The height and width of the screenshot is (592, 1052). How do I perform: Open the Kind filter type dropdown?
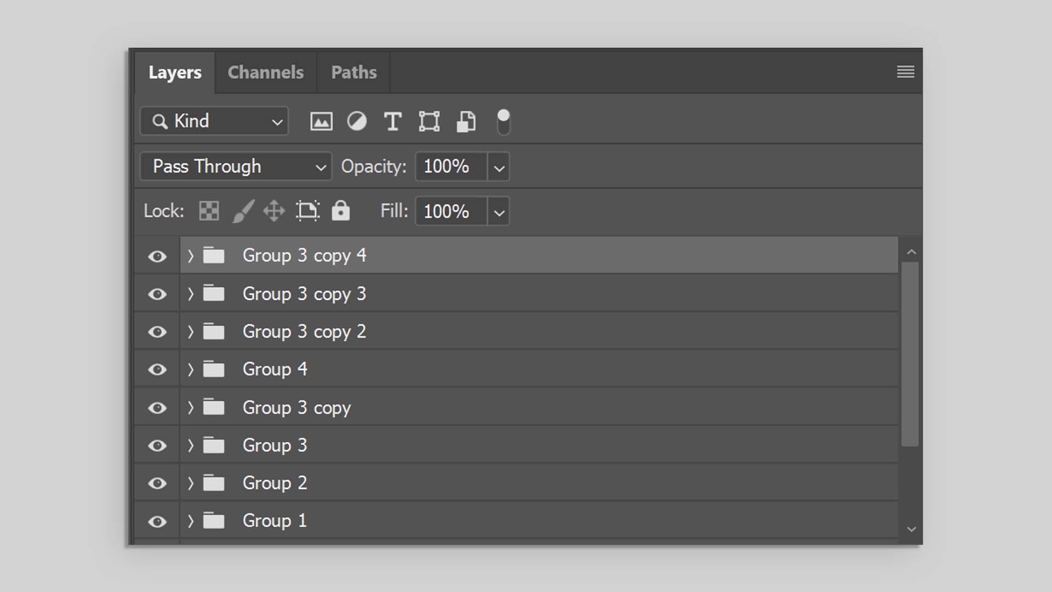tap(214, 121)
